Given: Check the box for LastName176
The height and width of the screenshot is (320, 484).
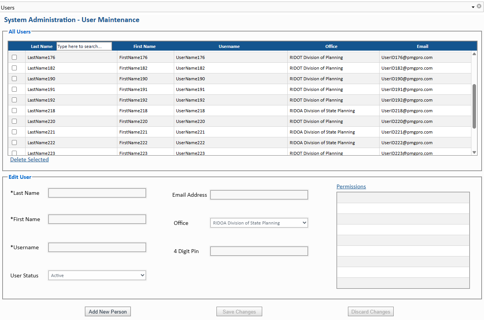Looking at the screenshot, I should pos(14,57).
